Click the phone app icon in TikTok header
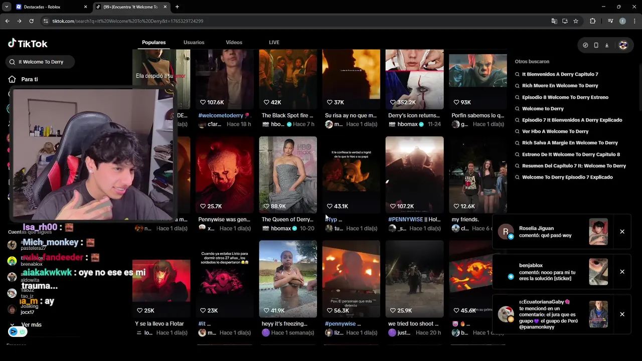 pos(596,45)
